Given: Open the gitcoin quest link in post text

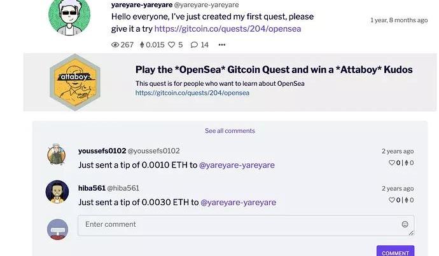Looking at the screenshot, I should point(227,29).
